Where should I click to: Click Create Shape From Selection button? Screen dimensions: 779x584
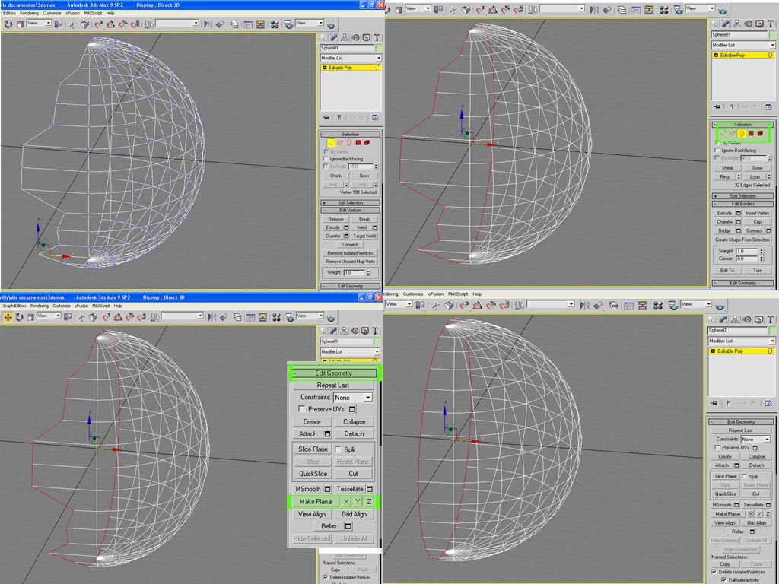coord(742,240)
